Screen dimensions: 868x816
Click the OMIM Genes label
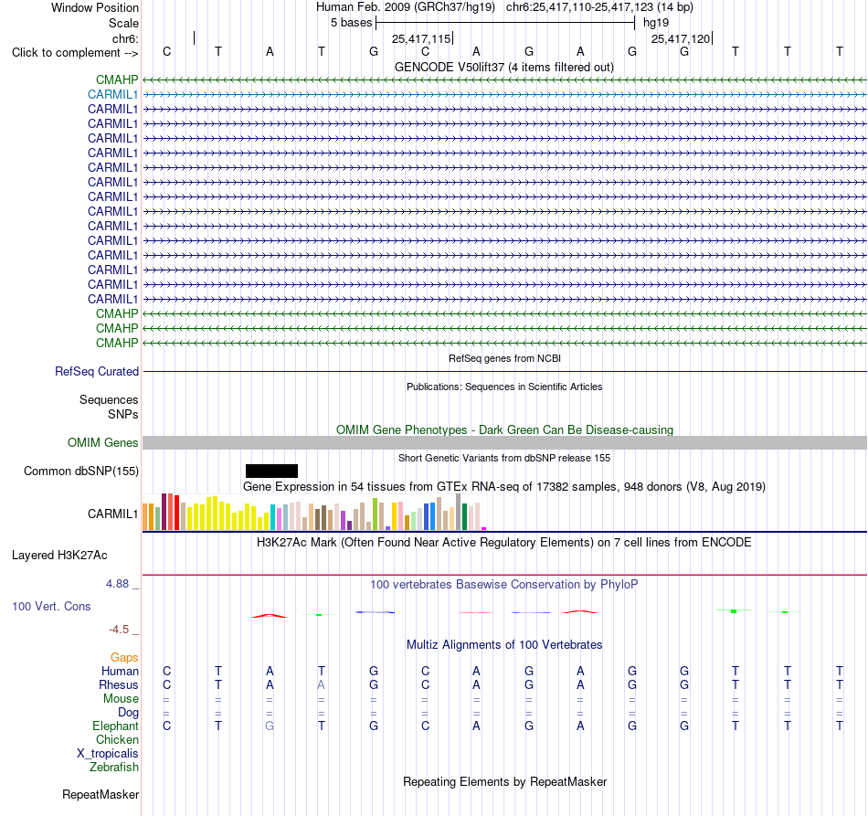pos(103,443)
